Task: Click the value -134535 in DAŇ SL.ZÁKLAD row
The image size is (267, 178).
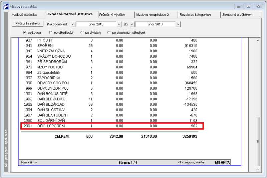Action: point(190,104)
